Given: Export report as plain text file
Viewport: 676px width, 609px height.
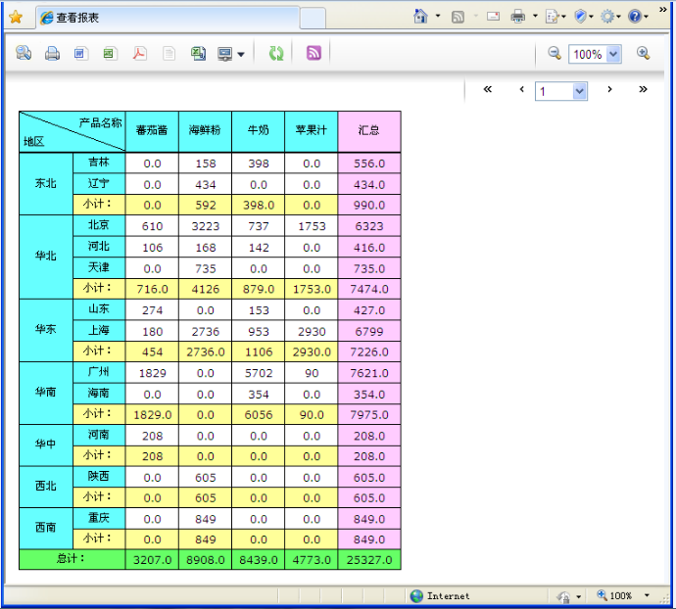Looking at the screenshot, I should click(169, 54).
